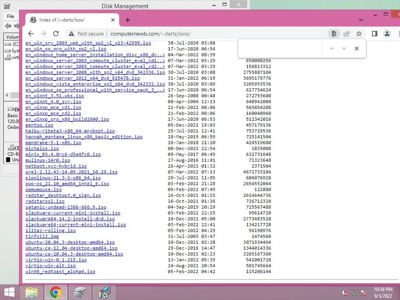Click date 31-Jul-2003 03:47 for tinfoil2.img

click(191, 236)
